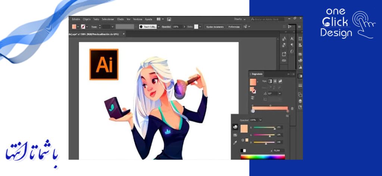This screenshot has height=176, width=382.
Task: Click the red R channel slider
Action: (x=264, y=128)
